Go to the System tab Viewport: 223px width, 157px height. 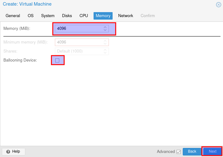tap(48, 16)
